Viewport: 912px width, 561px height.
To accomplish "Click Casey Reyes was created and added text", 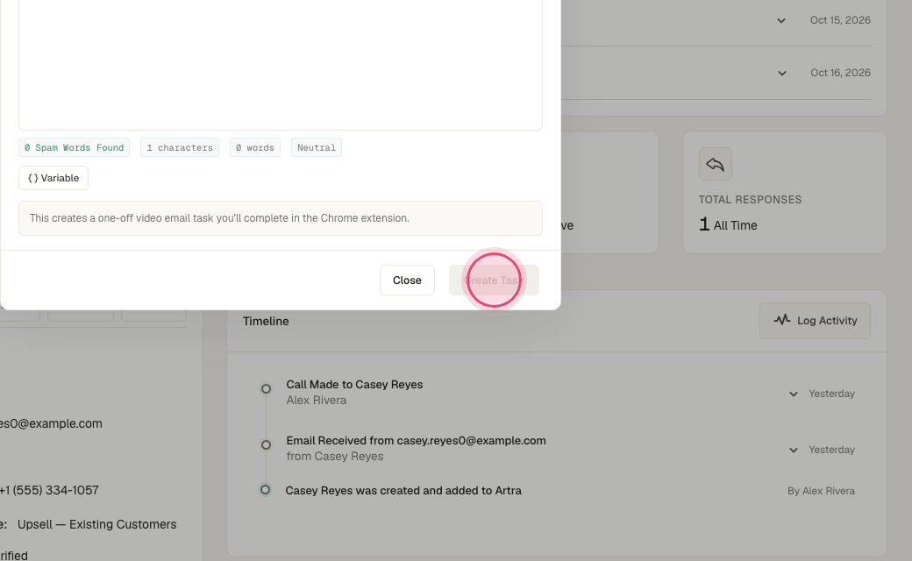I will [403, 491].
